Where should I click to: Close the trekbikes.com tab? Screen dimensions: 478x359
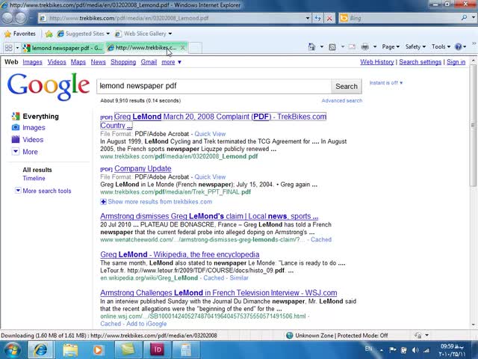point(182,48)
